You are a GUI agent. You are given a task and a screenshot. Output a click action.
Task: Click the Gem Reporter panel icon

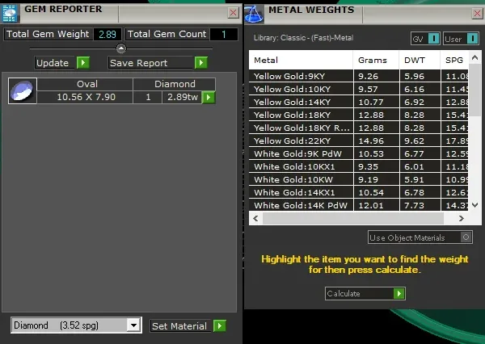pyautogui.click(x=10, y=14)
